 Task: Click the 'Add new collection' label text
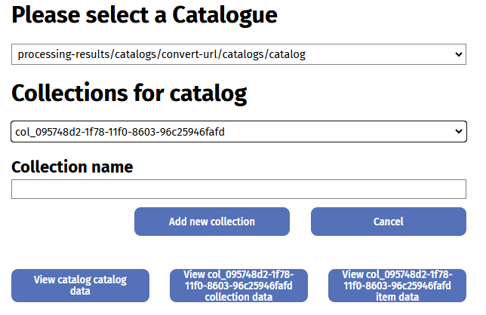211,222
